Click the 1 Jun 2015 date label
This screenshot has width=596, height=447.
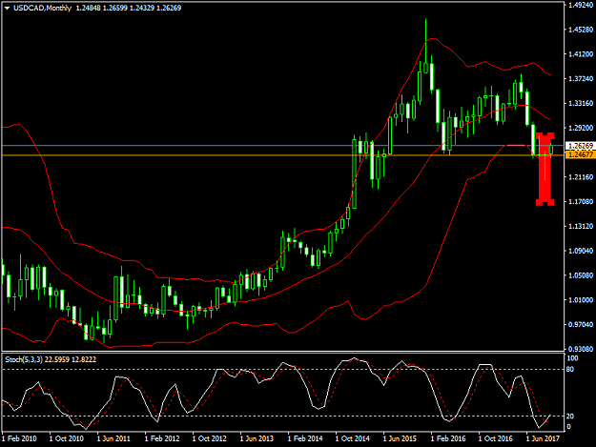pyautogui.click(x=400, y=438)
